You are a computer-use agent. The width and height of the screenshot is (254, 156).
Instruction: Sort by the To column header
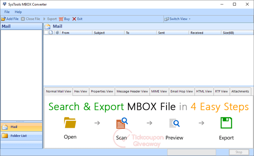[140, 33]
